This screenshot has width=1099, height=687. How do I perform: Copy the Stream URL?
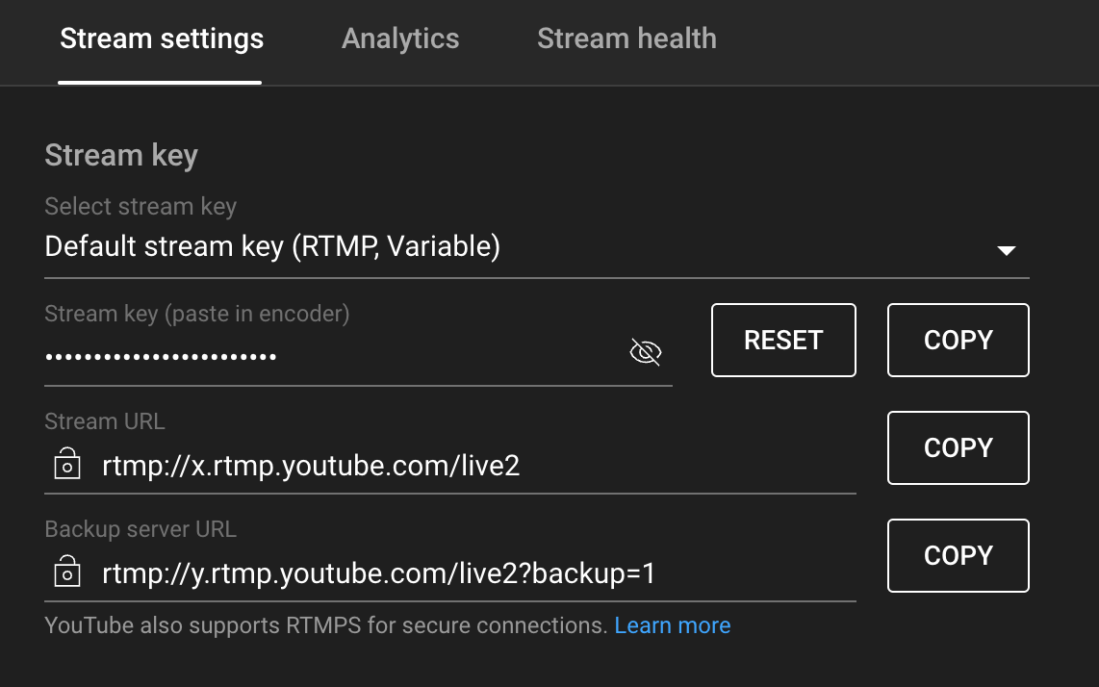958,447
